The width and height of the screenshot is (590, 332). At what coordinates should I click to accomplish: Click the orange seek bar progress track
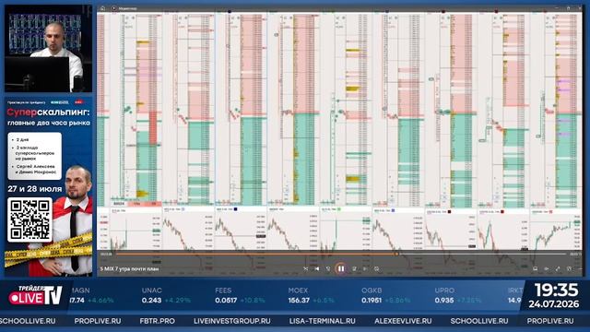[256, 255]
